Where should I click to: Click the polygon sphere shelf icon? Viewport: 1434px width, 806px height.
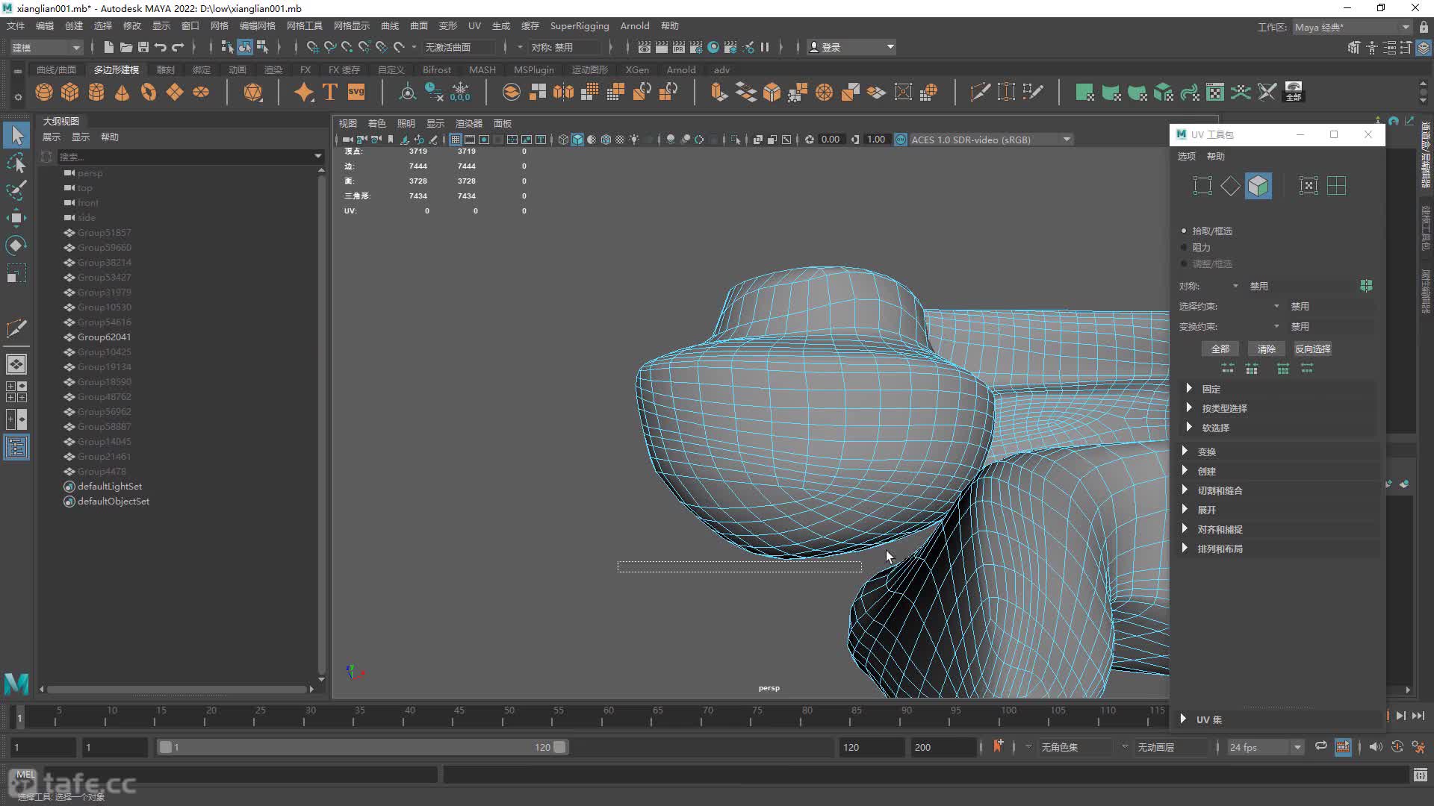(x=44, y=92)
